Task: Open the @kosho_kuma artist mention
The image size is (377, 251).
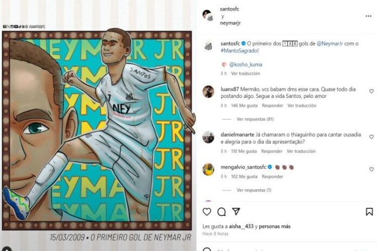Action: [245, 64]
